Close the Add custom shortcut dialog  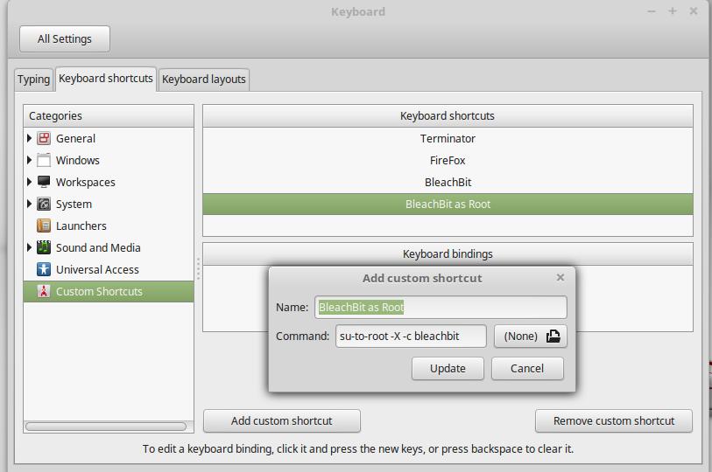pyautogui.click(x=560, y=277)
